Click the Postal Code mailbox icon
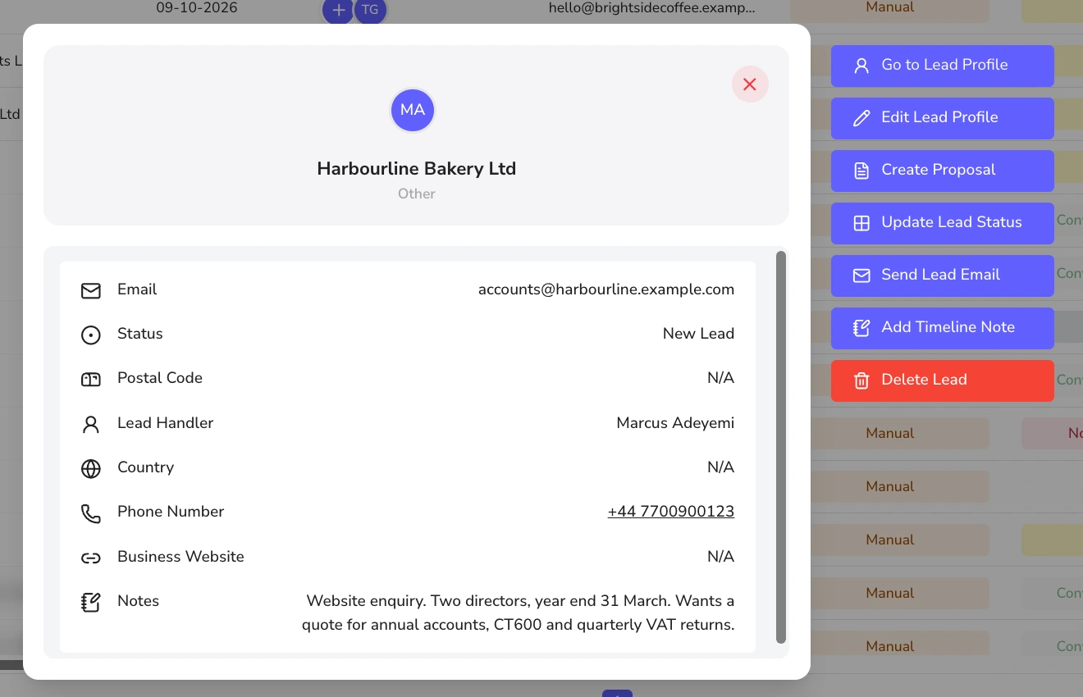This screenshot has width=1083, height=697. 91,379
